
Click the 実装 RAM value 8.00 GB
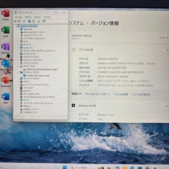112,68
